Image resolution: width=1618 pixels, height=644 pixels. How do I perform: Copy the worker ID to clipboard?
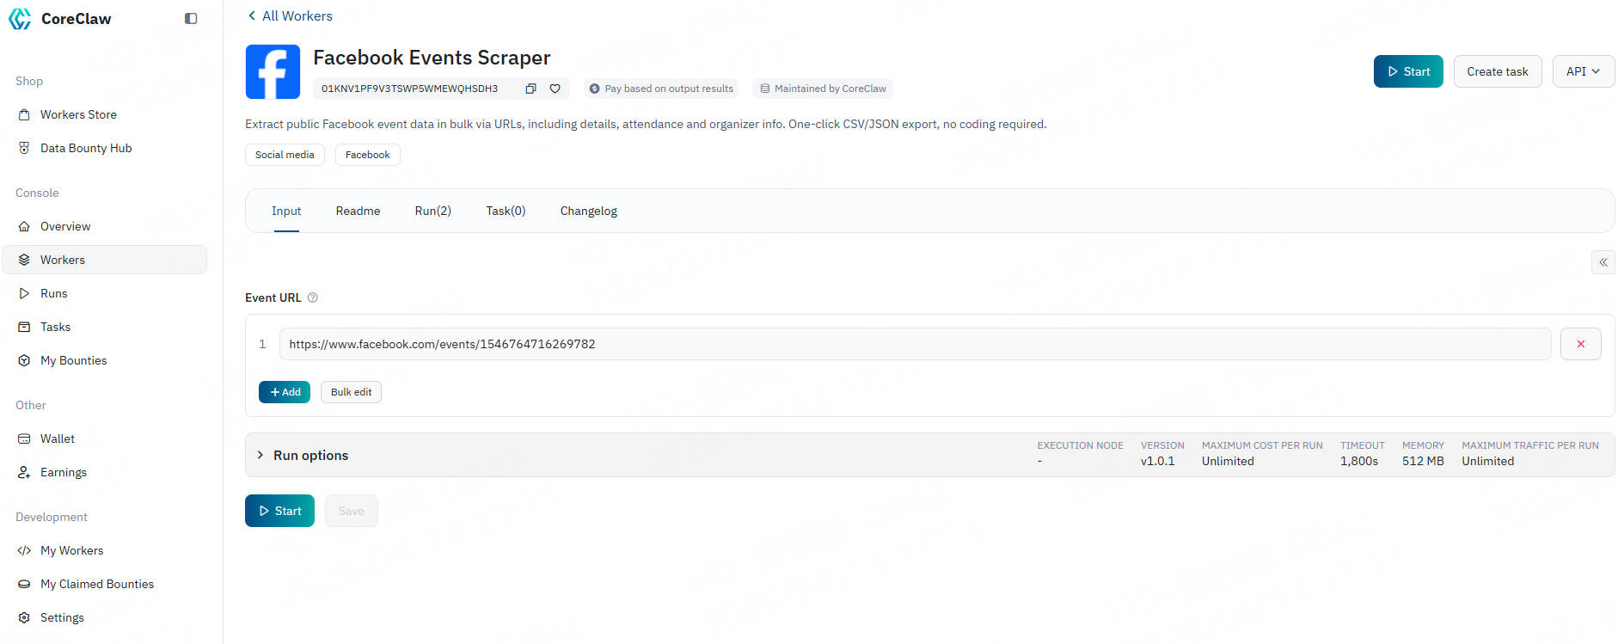(x=530, y=89)
